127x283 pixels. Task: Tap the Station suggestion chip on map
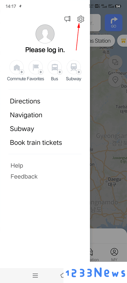point(102,41)
